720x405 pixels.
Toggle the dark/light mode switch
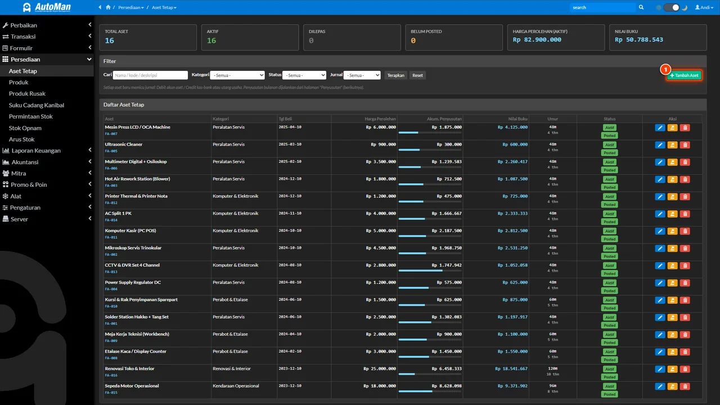coord(672,7)
